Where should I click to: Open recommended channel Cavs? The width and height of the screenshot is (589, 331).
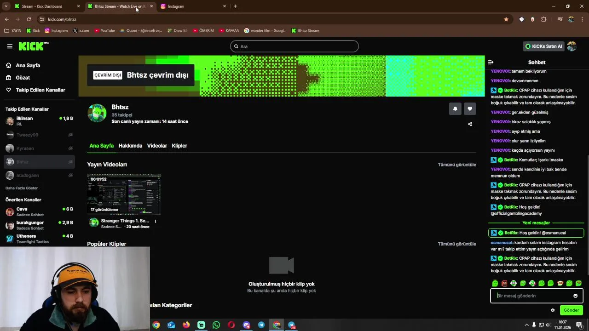tap(39, 211)
